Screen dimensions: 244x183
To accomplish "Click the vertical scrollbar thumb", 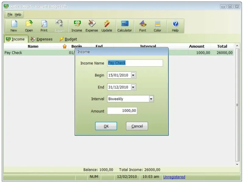I will coord(237,105).
